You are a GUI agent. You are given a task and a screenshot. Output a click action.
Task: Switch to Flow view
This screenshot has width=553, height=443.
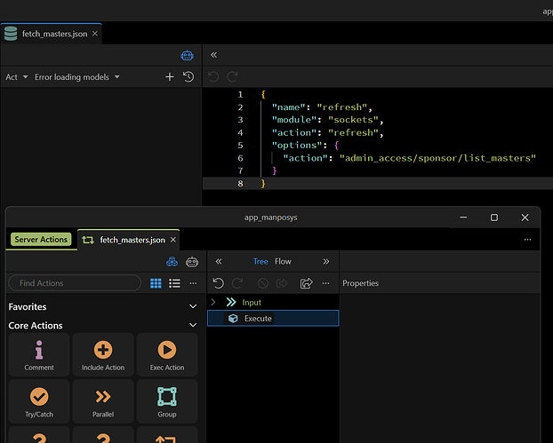(283, 261)
